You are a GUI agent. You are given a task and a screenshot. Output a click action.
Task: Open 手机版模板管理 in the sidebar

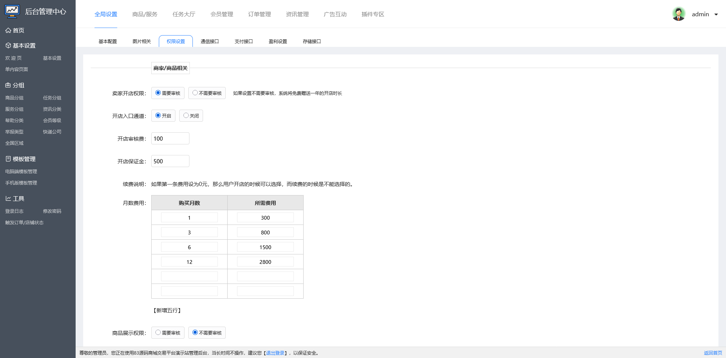pos(21,183)
